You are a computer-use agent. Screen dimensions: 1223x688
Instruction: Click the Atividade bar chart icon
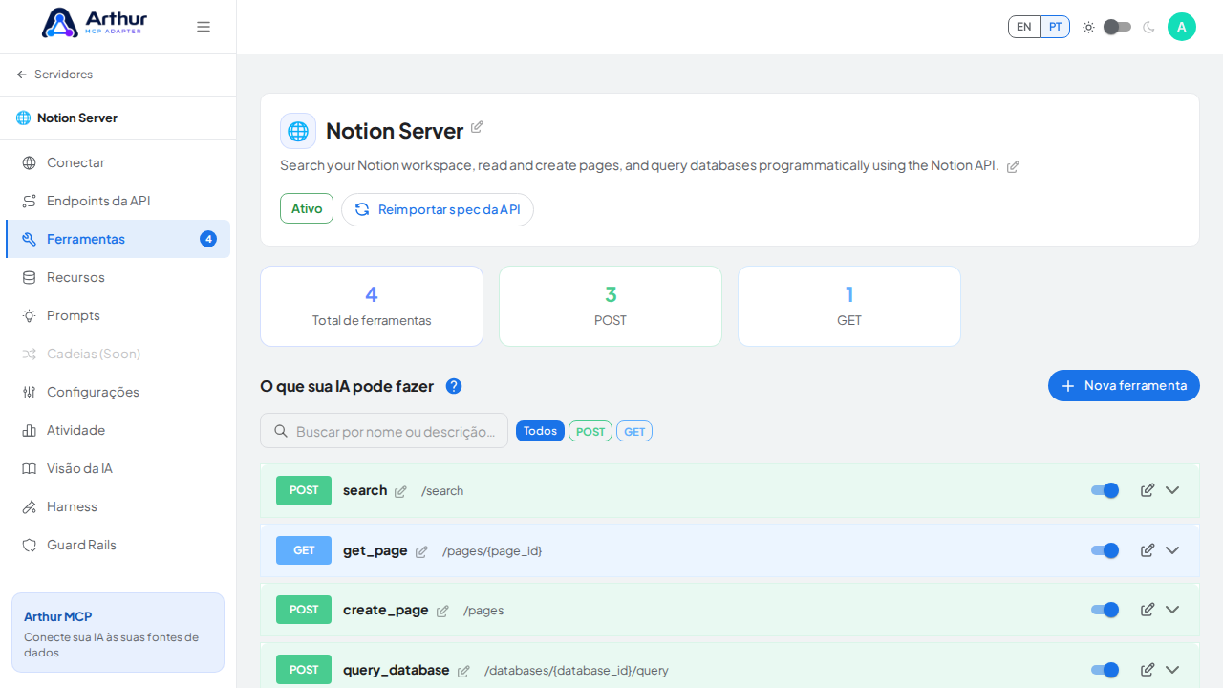(x=30, y=430)
